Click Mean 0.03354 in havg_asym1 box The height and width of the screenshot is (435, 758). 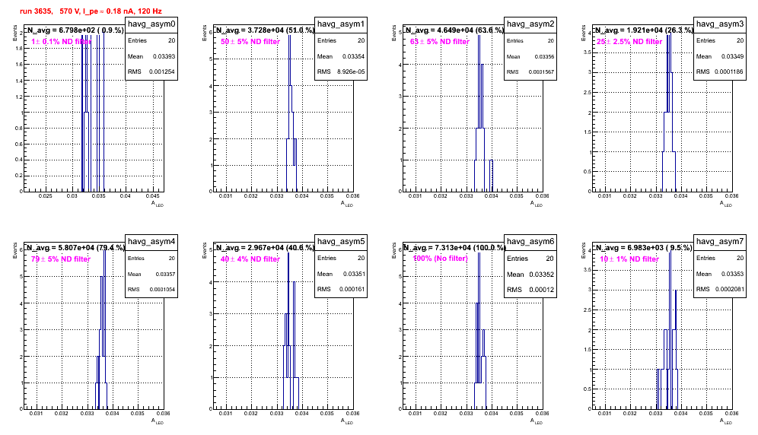(341, 56)
